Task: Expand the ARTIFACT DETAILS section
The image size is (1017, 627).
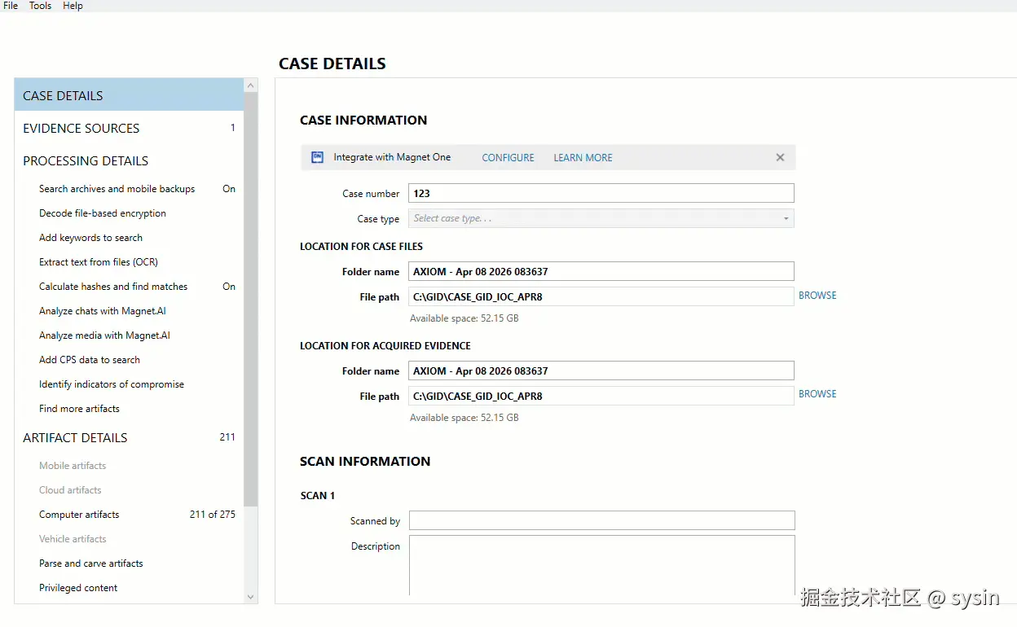Action: coord(75,437)
